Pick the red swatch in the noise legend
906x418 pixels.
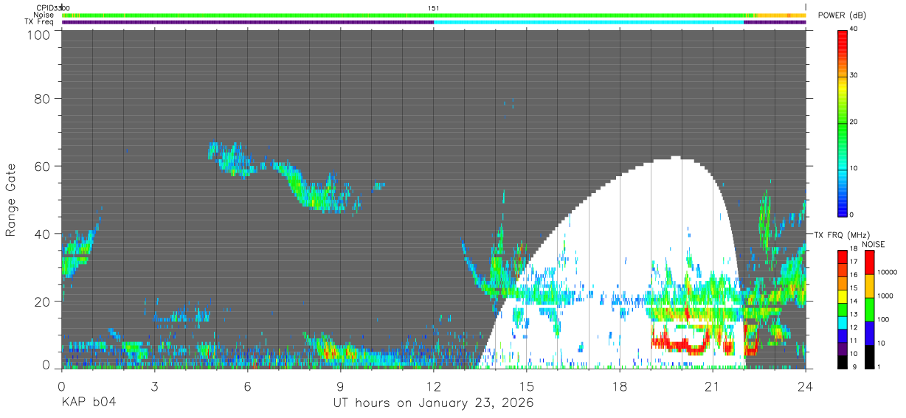point(868,262)
